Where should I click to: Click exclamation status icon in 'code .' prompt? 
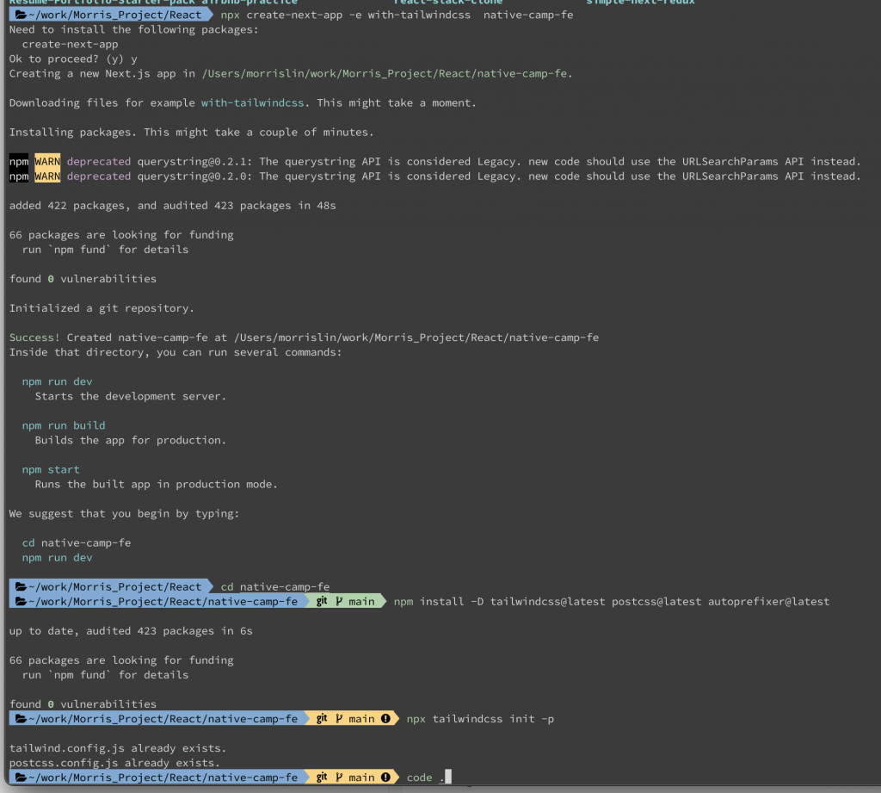pos(385,778)
